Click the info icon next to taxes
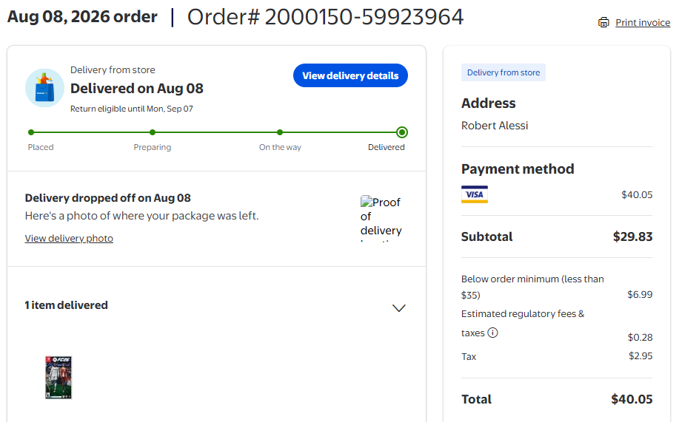This screenshot has width=679, height=422. click(x=492, y=333)
